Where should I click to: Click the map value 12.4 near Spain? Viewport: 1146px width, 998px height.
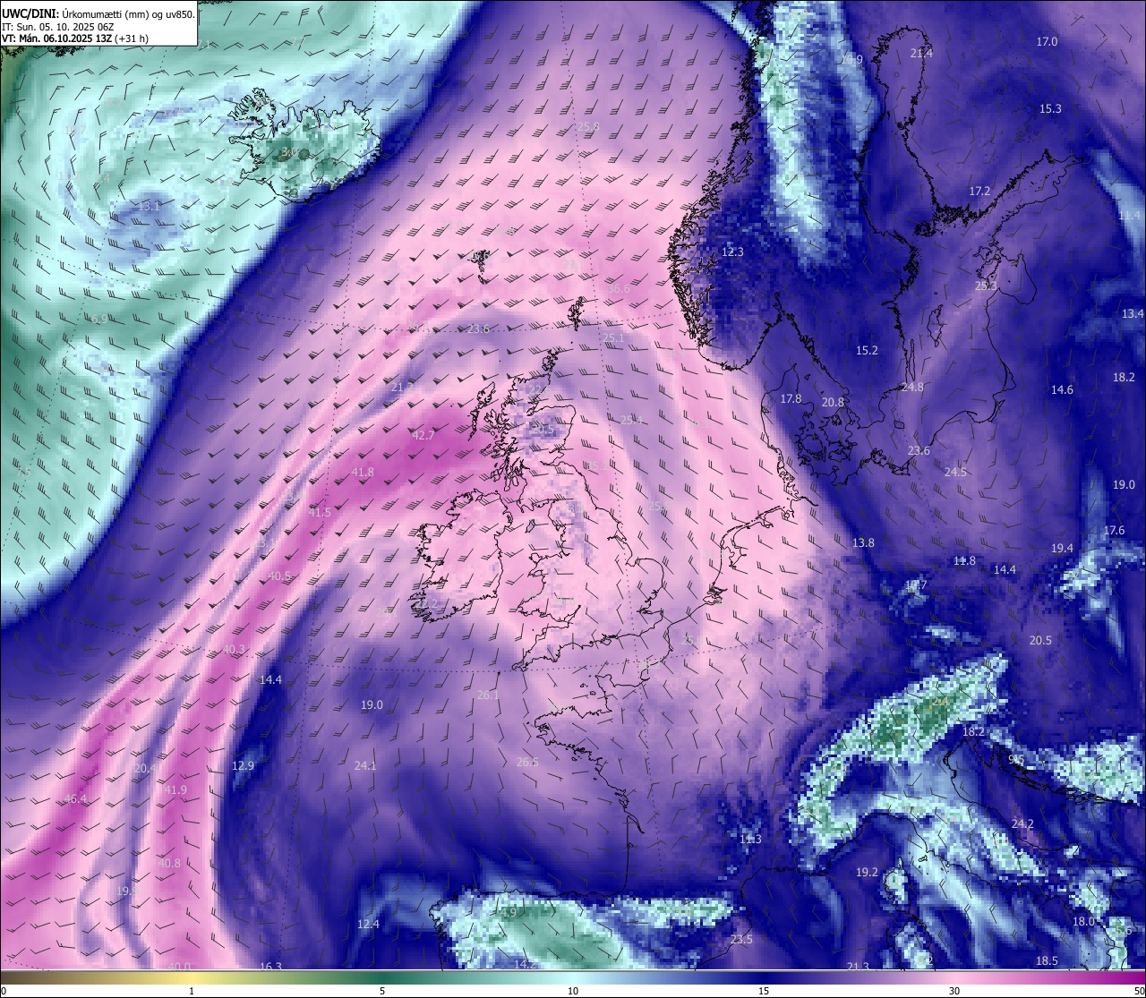pyautogui.click(x=368, y=924)
